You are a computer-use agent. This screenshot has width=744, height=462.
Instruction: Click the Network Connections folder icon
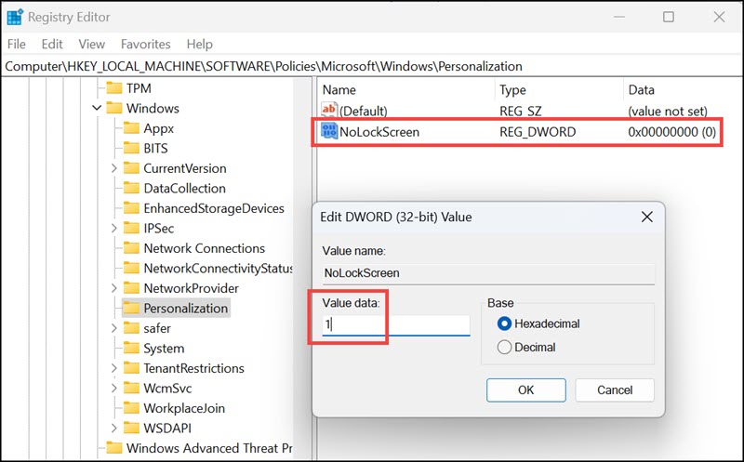(131, 248)
